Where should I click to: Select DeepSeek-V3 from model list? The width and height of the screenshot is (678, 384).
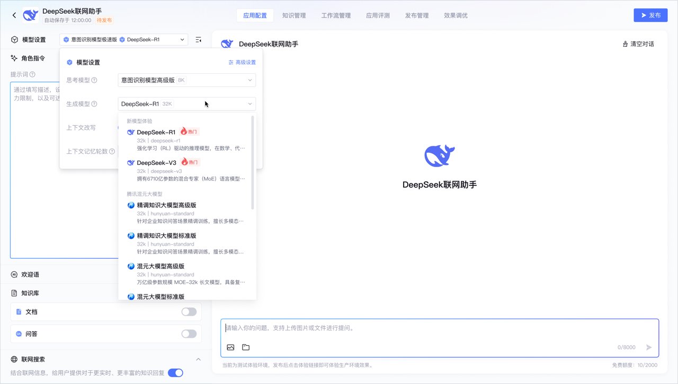pos(186,171)
